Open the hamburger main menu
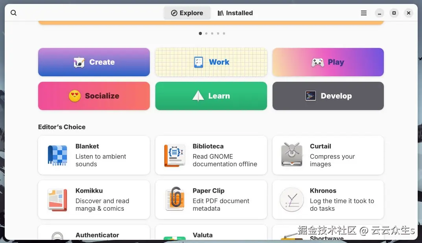Image resolution: width=422 pixels, height=243 pixels. 364,13
